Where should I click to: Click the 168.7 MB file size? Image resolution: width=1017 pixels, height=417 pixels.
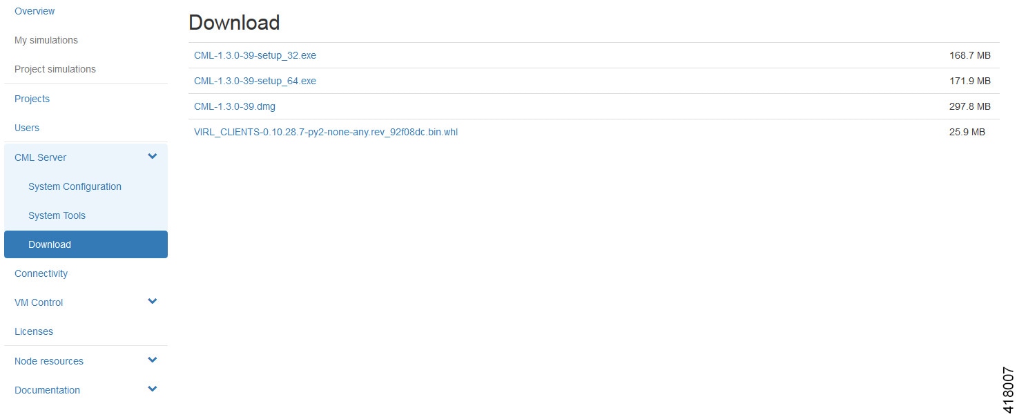pos(970,55)
